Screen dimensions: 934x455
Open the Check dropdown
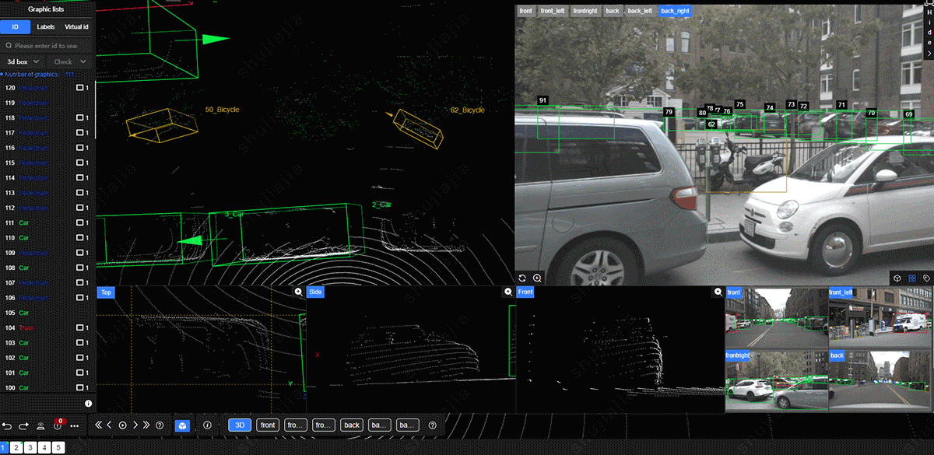tap(68, 61)
